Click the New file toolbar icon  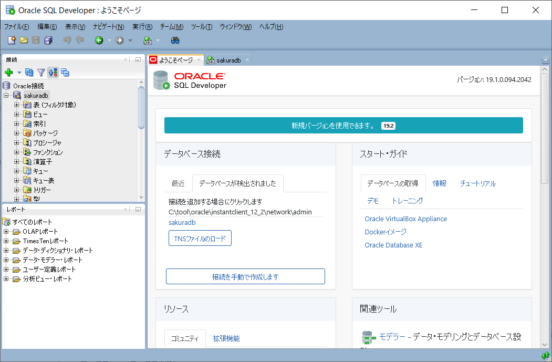coord(12,40)
